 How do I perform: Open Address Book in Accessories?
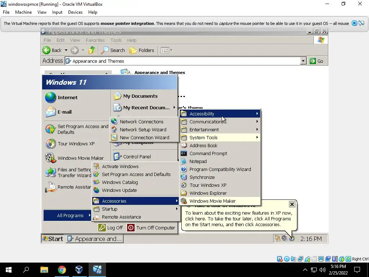[x=220, y=146]
